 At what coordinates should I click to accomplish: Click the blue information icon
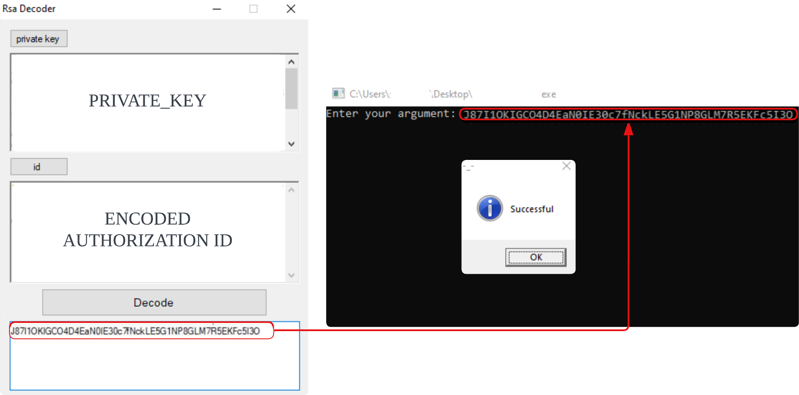click(489, 209)
